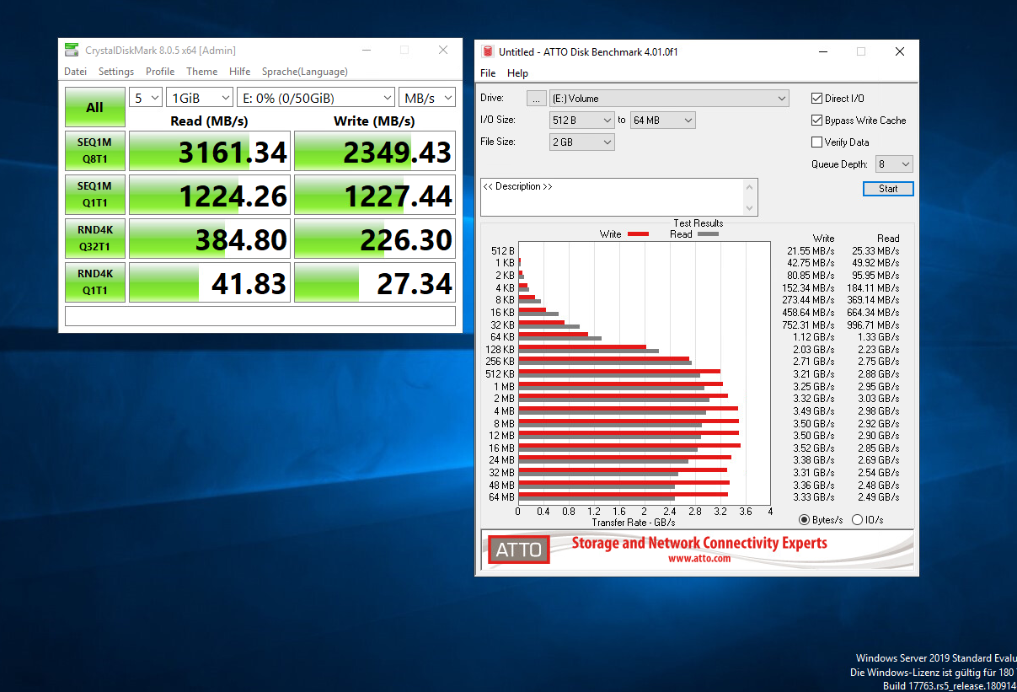Open the Datei menu in CrystalDiskMark
This screenshot has height=692, width=1017.
(76, 72)
